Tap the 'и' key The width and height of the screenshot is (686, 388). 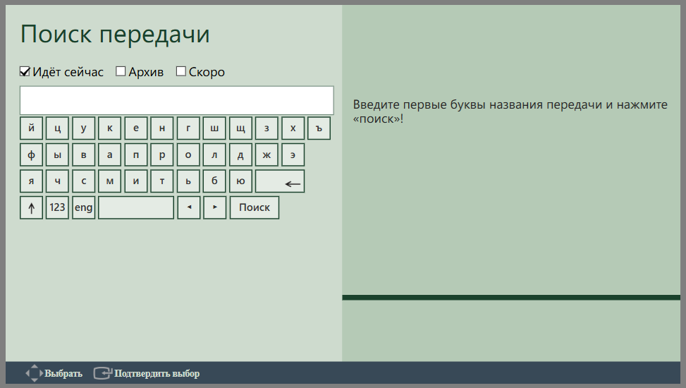[x=136, y=181]
